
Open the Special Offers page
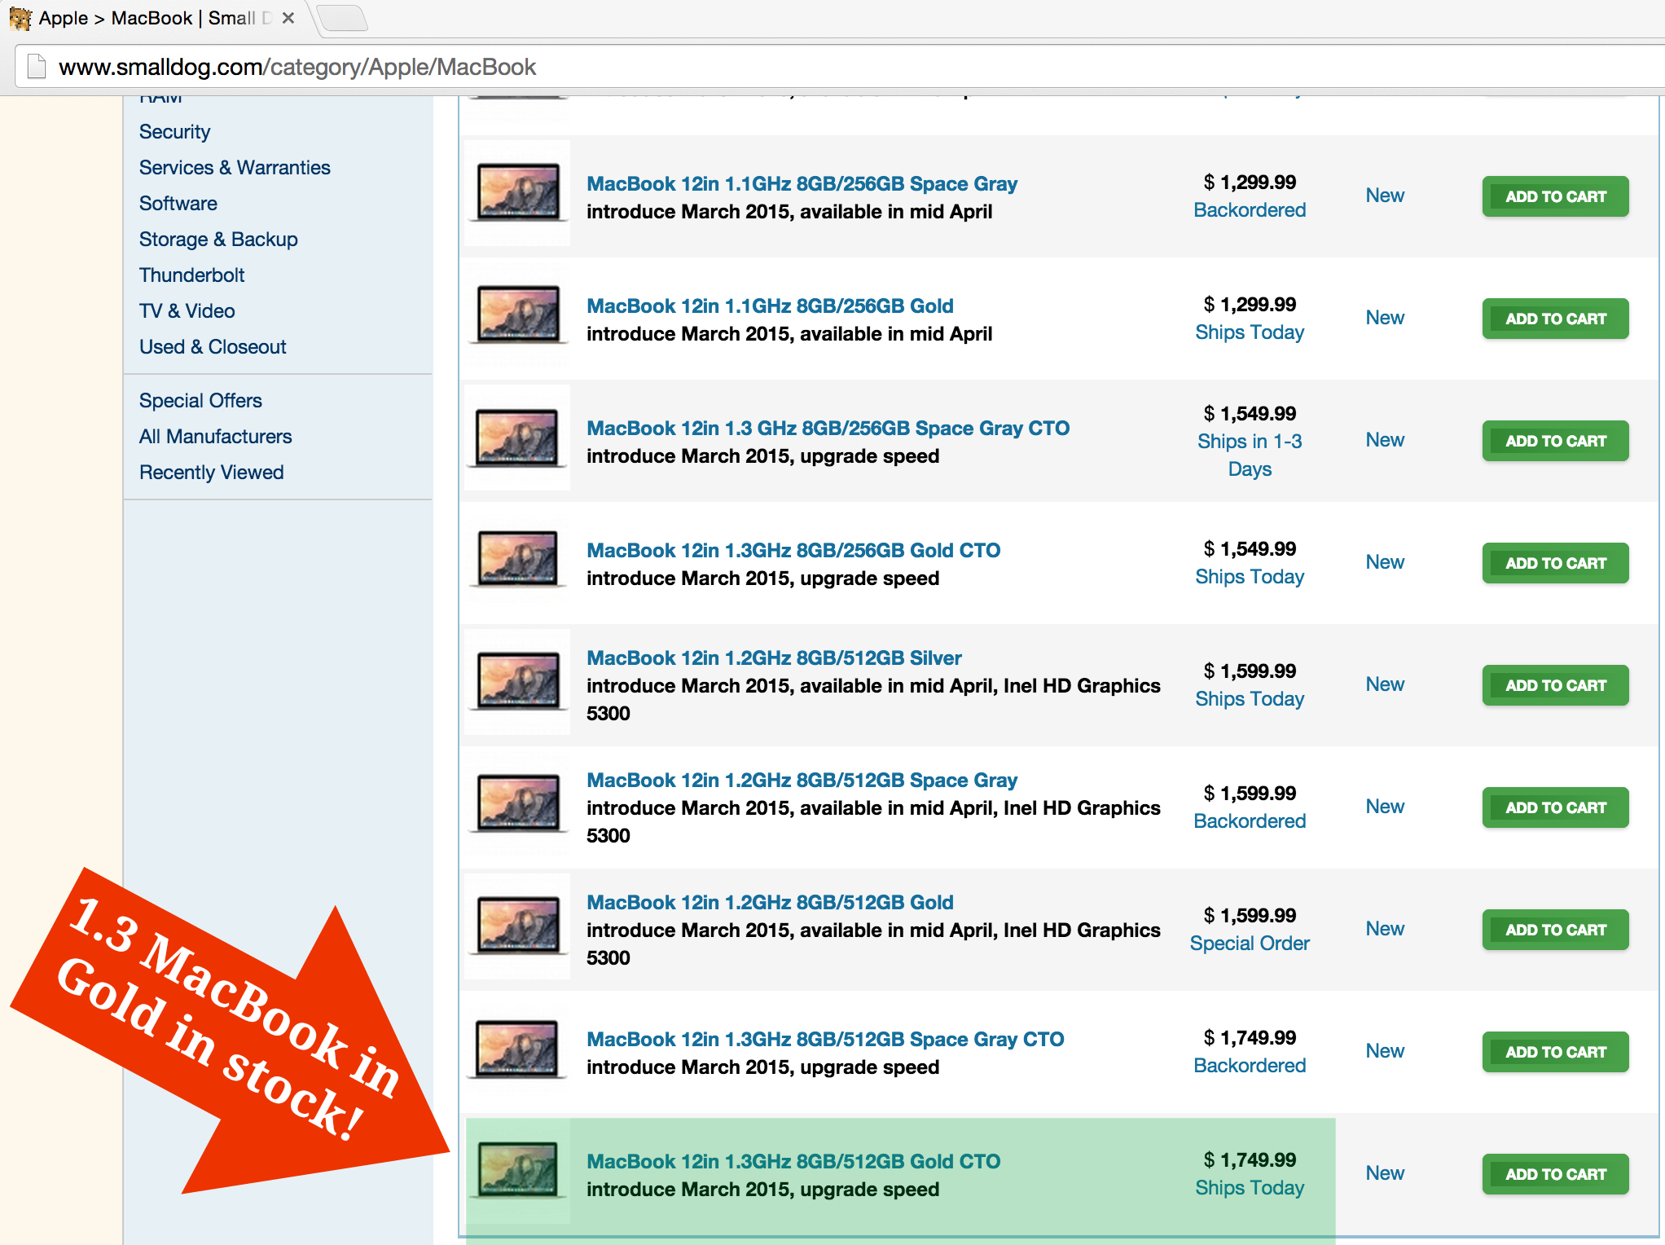pos(200,401)
